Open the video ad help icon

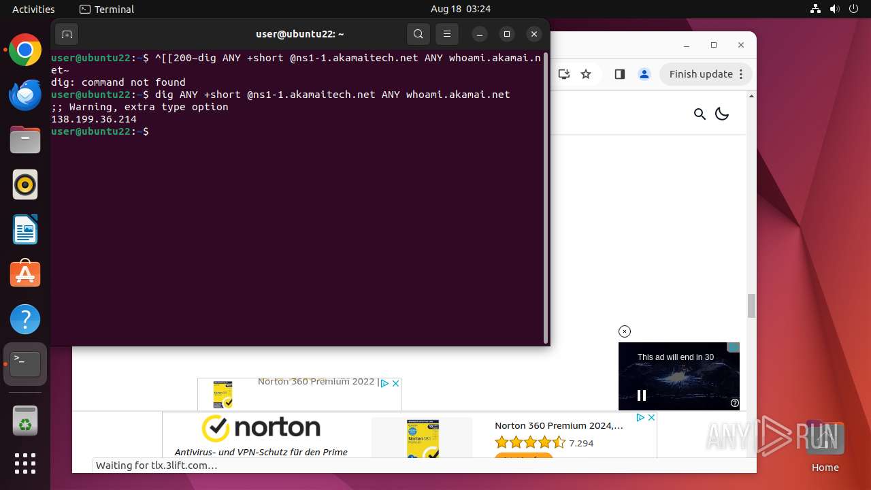point(735,403)
